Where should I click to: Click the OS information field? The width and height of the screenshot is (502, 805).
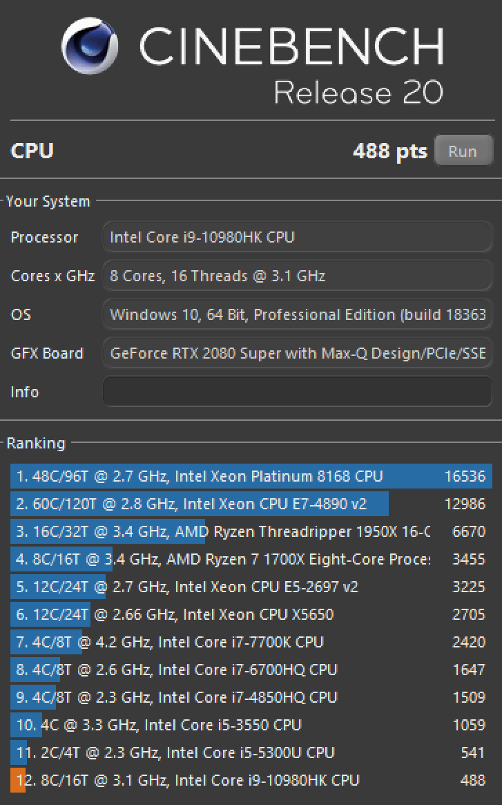[x=297, y=315]
